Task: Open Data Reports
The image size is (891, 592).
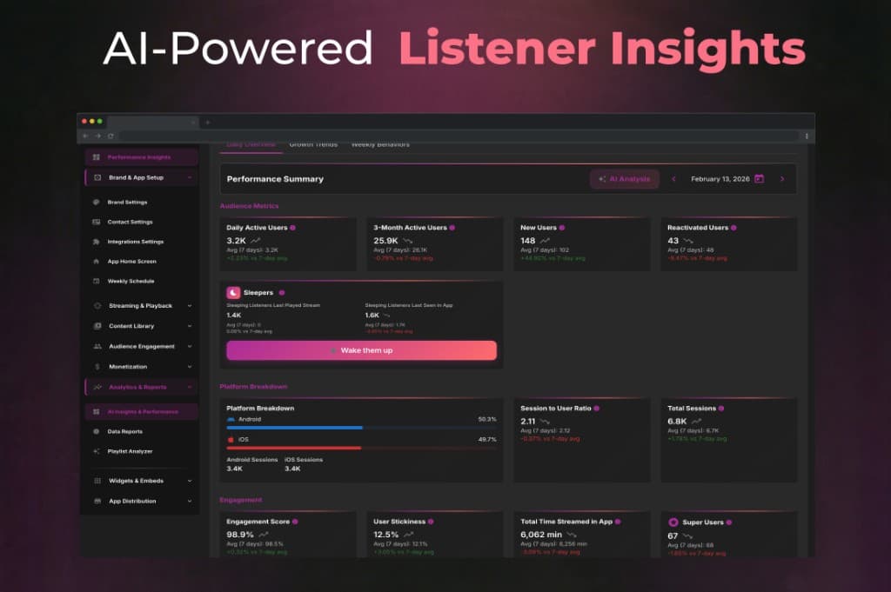Action: (125, 432)
